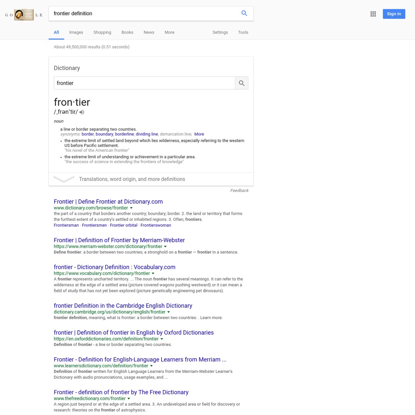
Task: Play the audio pronunciation of frontier
Action: (x=82, y=112)
